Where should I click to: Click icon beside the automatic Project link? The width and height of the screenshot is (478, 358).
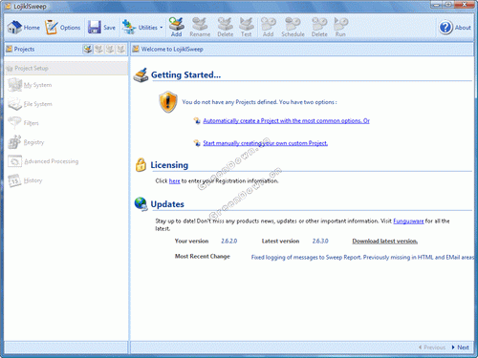197,120
